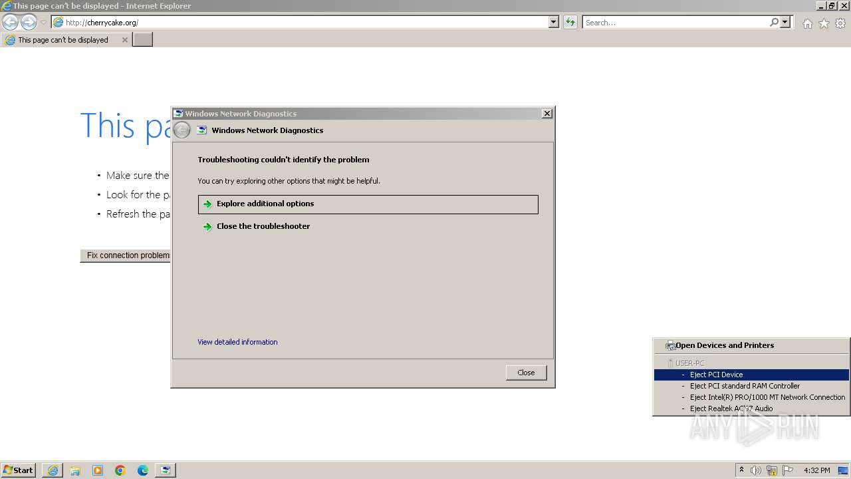The width and height of the screenshot is (851, 479).
Task: Click the Fix connection problems button
Action: click(126, 255)
